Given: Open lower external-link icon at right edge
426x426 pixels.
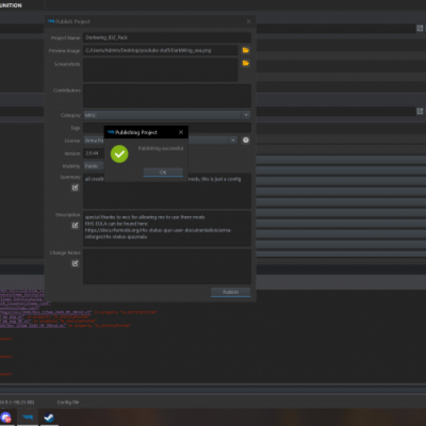Looking at the screenshot, I should point(420,111).
